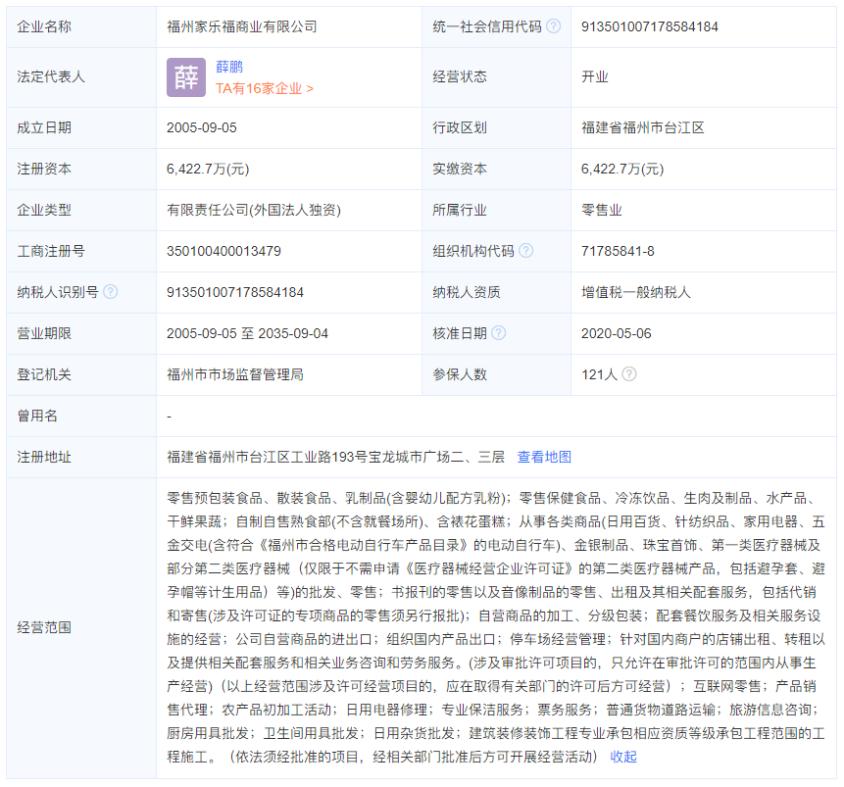Click help icon beside 组织机构代码

tap(525, 250)
